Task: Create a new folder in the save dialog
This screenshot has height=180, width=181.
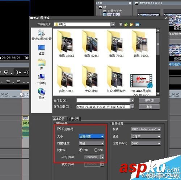Action: (131, 25)
